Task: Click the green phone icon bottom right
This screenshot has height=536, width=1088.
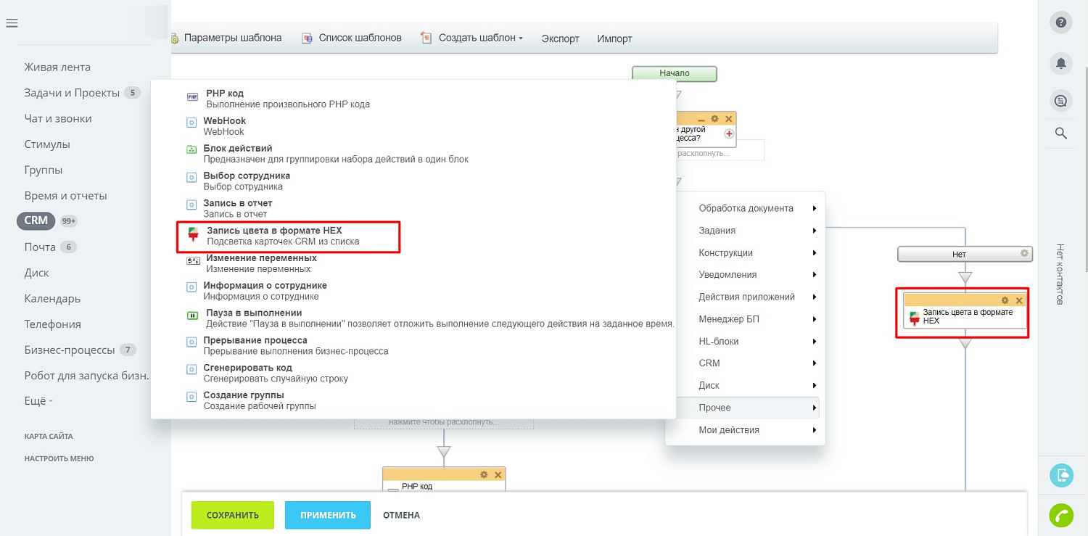Action: point(1060,515)
